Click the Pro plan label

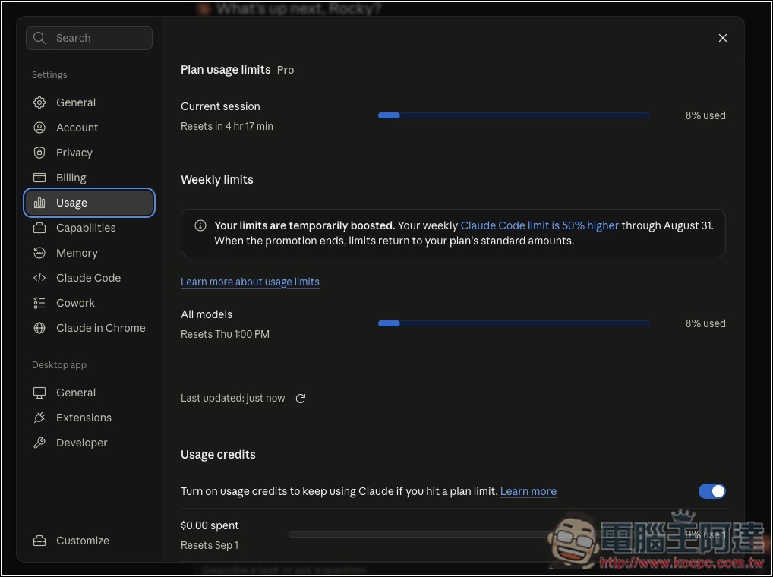click(x=286, y=70)
